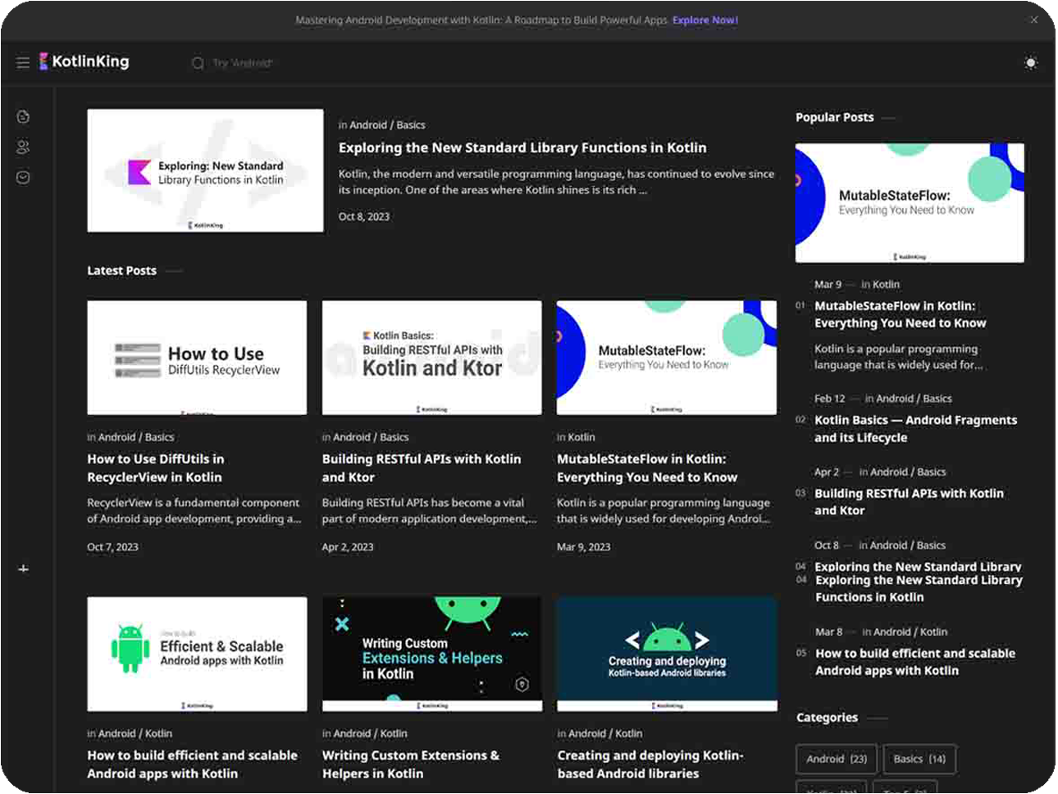Open the people icon in left sidebar

[x=23, y=148]
